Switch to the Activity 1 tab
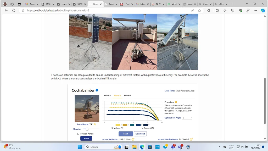The width and height of the screenshot is (268, 151). click(x=107, y=95)
